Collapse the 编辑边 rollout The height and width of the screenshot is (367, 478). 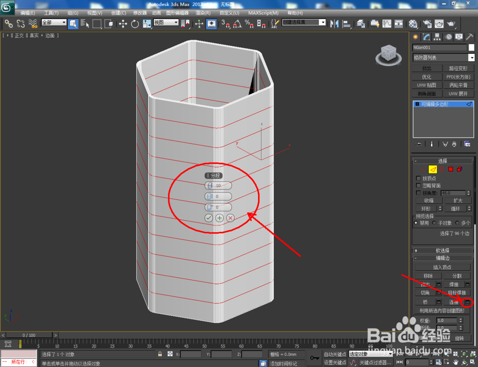[x=442, y=258]
